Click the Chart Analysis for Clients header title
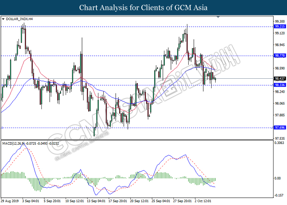 point(143,7)
